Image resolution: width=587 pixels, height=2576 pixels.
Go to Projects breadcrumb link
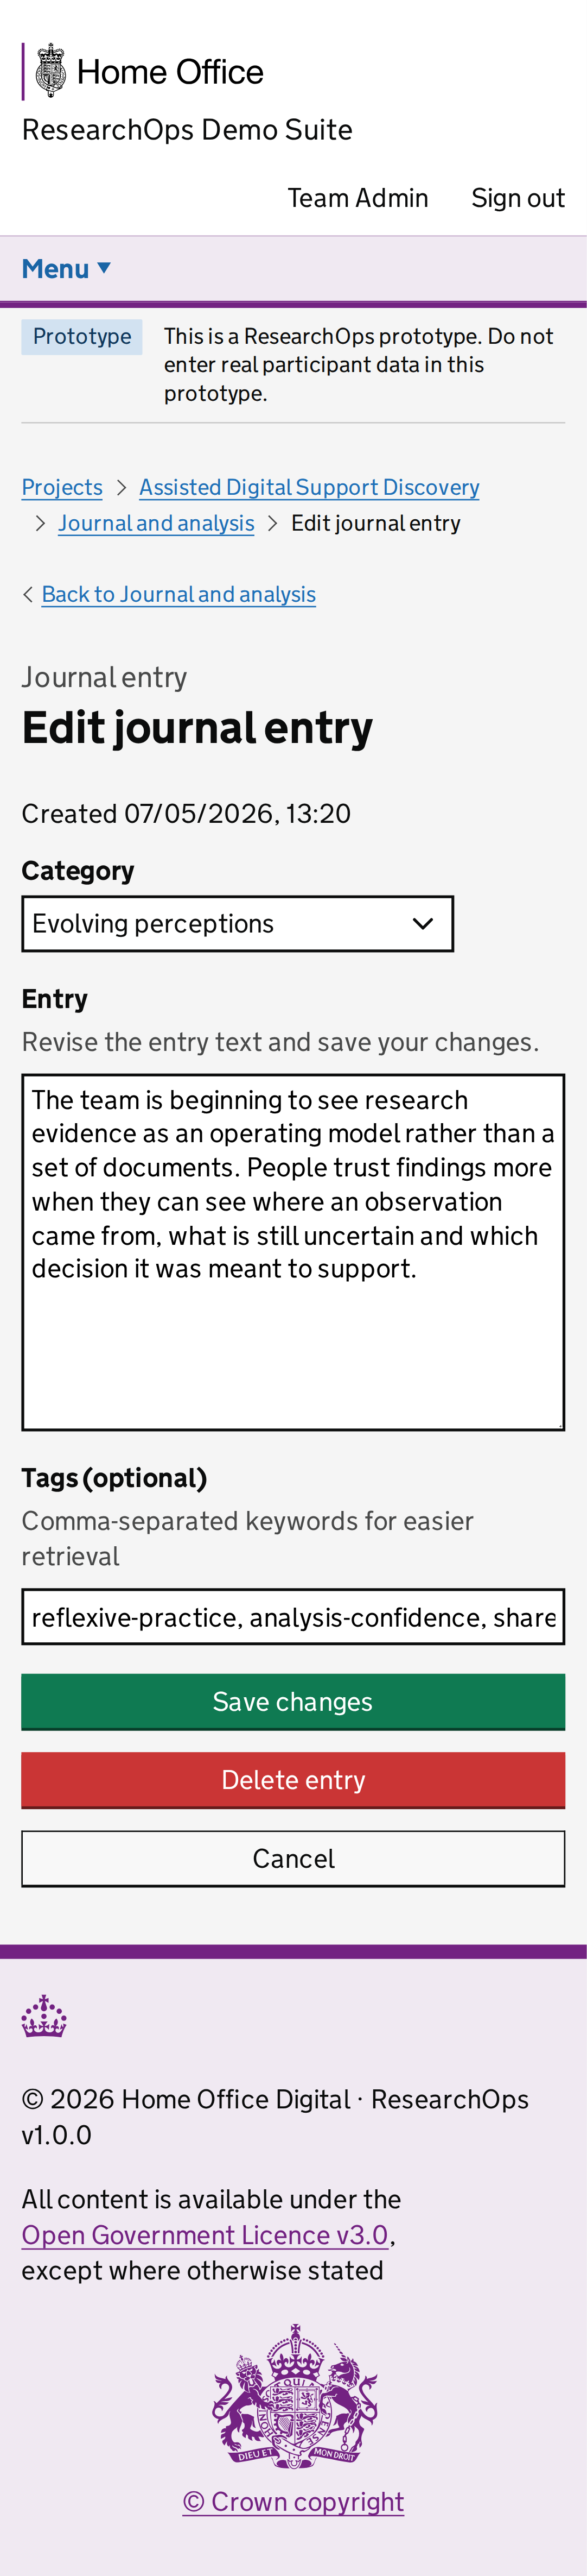click(62, 487)
